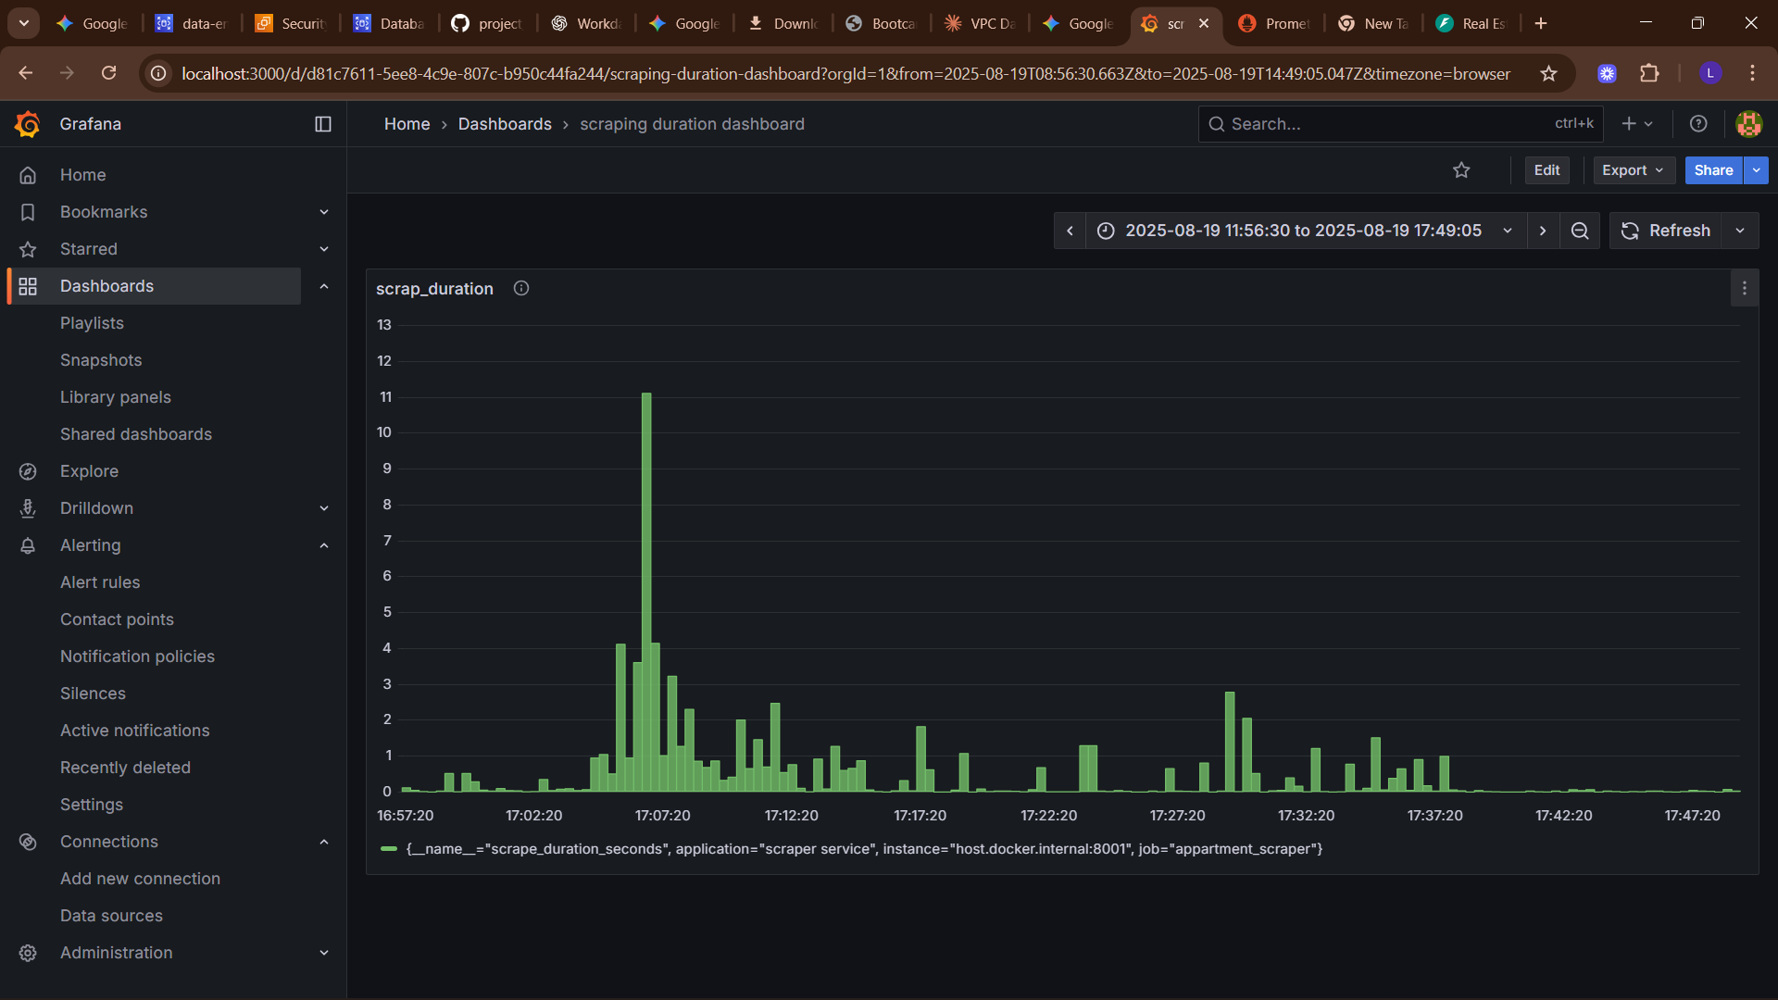Click the Drilldown sidebar icon
Image resolution: width=1778 pixels, height=1000 pixels.
(x=28, y=508)
